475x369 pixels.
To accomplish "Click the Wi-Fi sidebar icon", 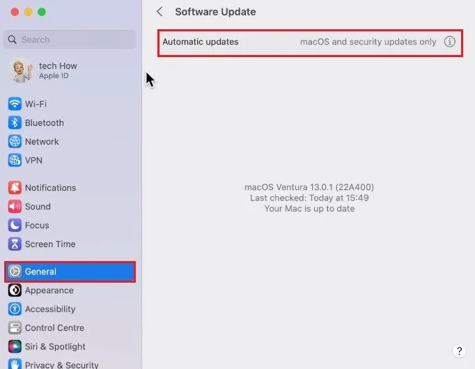I will click(15, 104).
